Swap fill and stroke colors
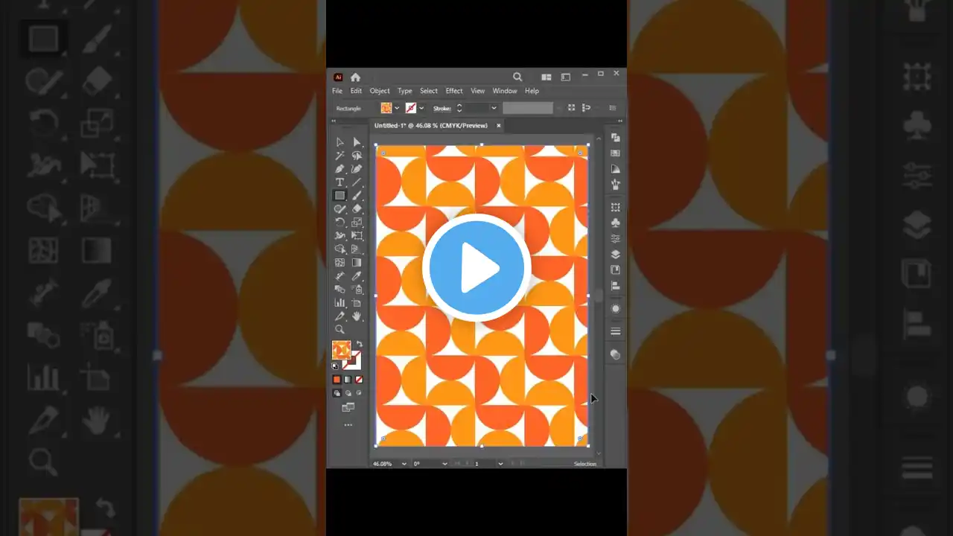The image size is (953, 536). coord(359,344)
